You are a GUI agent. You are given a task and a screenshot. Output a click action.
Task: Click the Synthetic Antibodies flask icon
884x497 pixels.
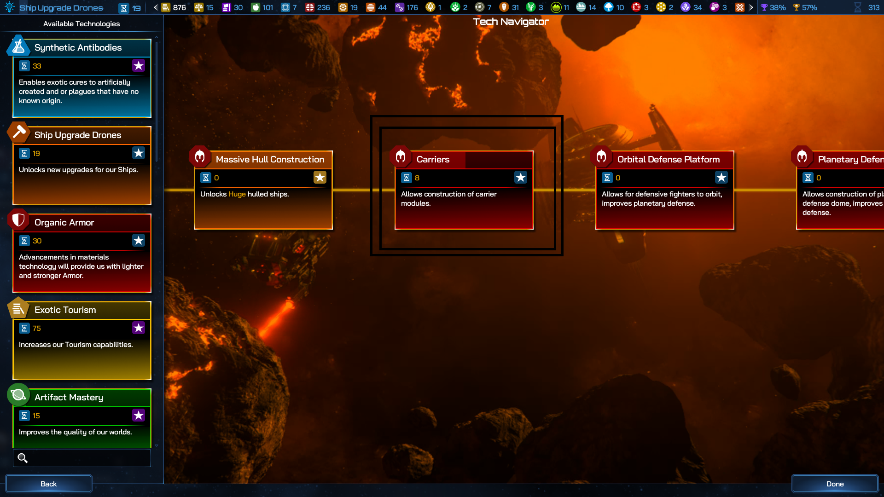point(18,46)
